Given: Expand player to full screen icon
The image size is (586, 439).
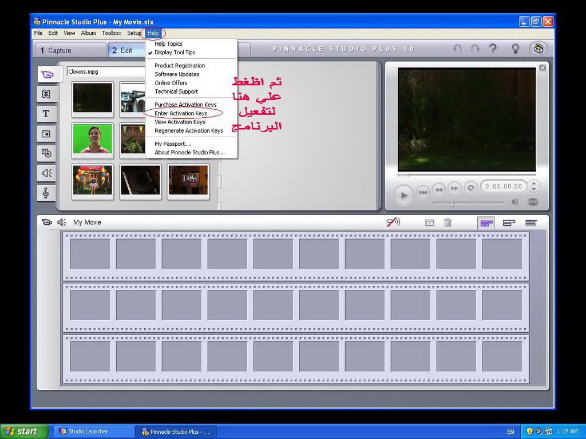Looking at the screenshot, I should click(543, 68).
